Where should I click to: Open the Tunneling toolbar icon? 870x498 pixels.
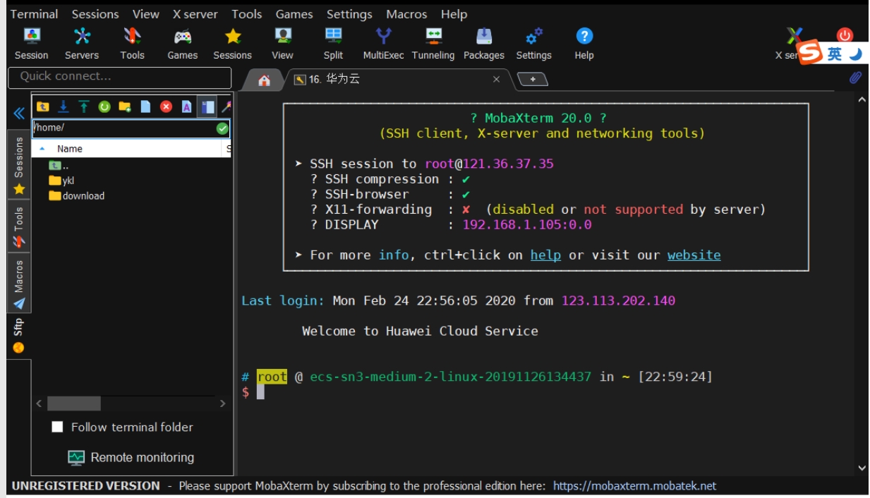pyautogui.click(x=433, y=44)
